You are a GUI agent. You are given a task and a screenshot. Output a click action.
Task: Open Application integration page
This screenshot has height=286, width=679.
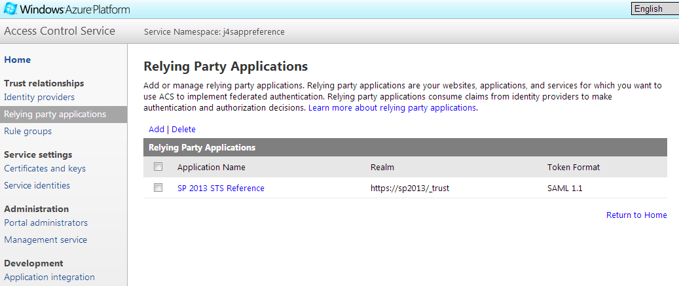point(49,277)
